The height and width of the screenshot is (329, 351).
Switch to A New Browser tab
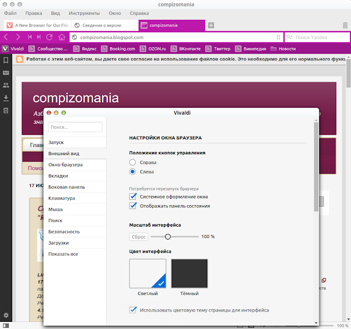[37, 25]
